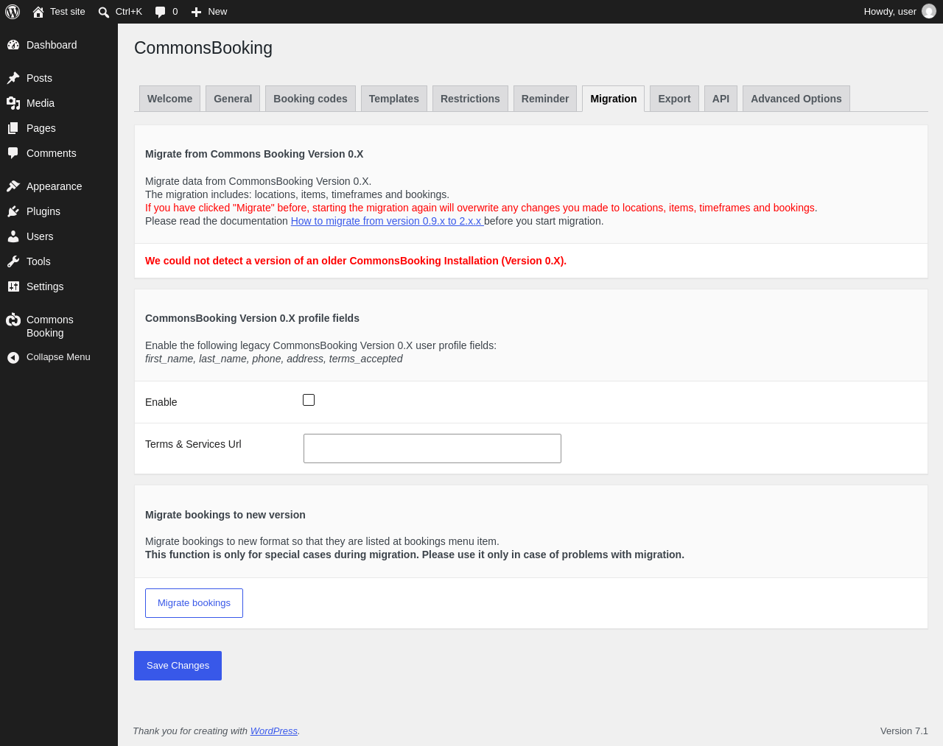Image resolution: width=943 pixels, height=746 pixels.
Task: Click the Collapse Menu arrow icon
Action: [x=13, y=357]
